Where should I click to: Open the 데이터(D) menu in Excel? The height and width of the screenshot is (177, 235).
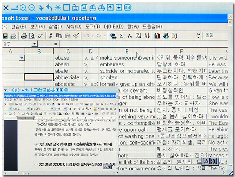tap(114, 27)
